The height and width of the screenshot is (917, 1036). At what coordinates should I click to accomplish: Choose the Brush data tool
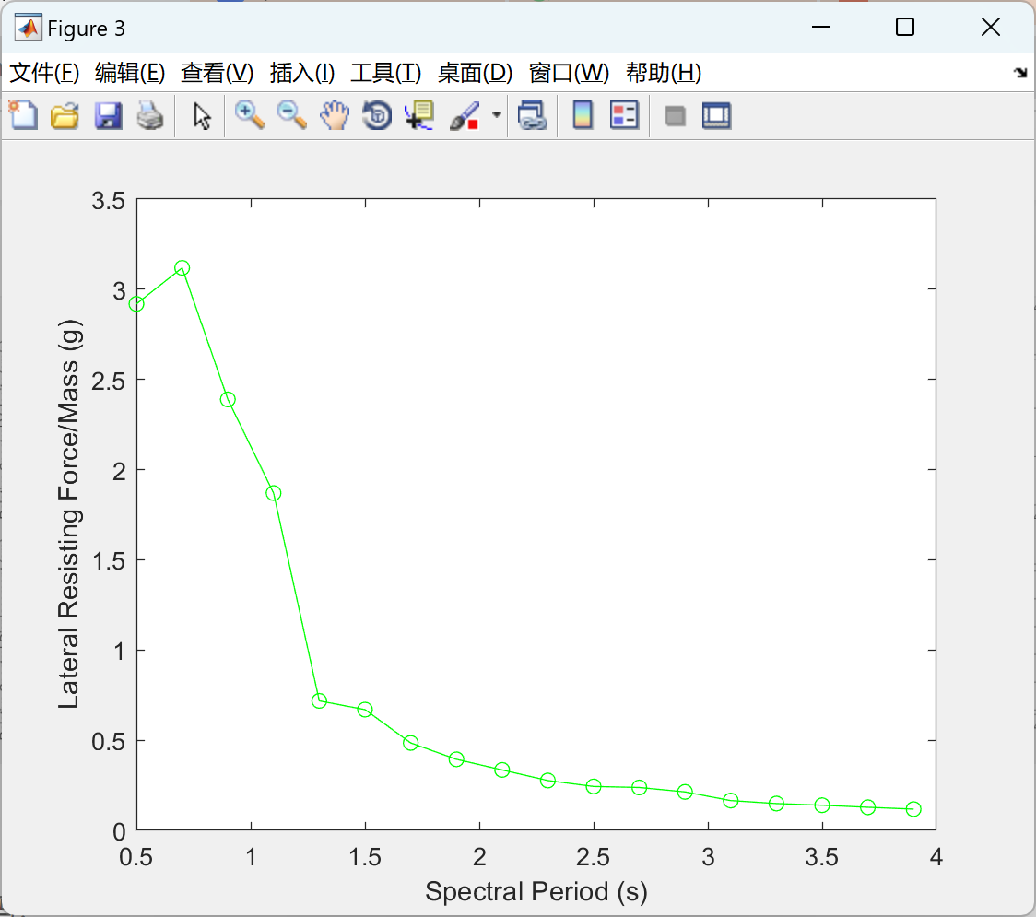(465, 115)
